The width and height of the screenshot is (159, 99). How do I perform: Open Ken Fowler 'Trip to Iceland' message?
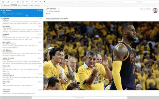(x=22, y=29)
